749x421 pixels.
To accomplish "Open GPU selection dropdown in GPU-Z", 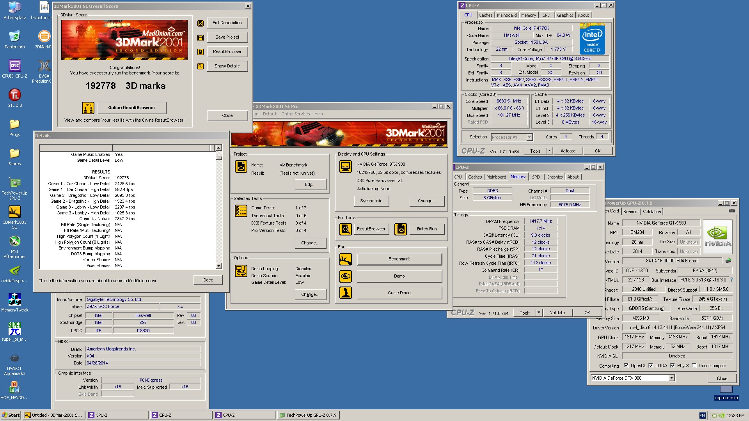I will pos(671,378).
